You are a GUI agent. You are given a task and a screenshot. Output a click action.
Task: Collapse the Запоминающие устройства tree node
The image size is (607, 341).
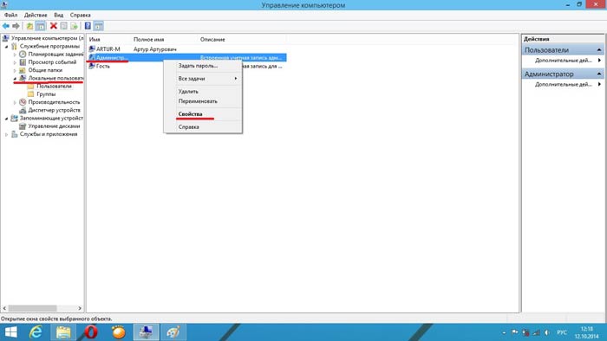point(7,119)
